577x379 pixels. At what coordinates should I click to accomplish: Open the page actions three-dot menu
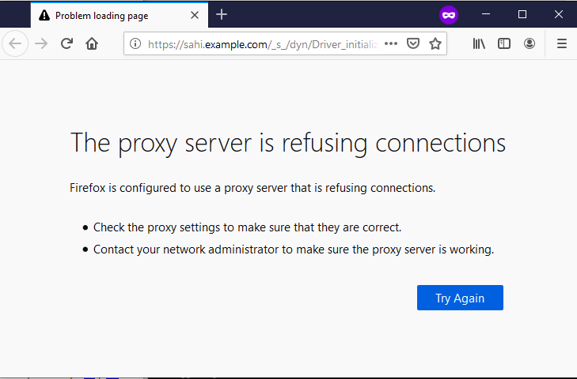tap(390, 44)
